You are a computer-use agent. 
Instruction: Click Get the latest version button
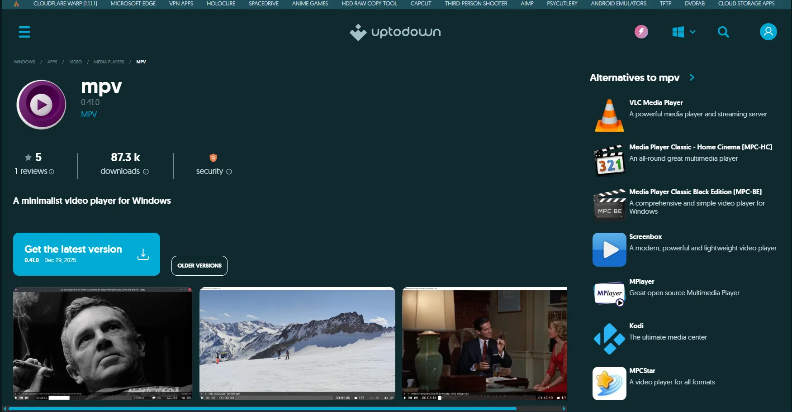tap(86, 254)
